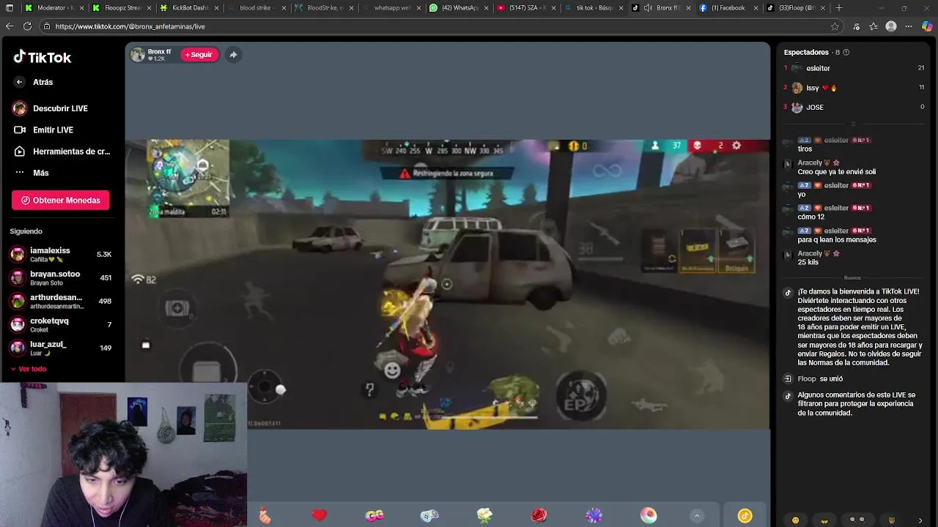Open the Más menu
The image size is (938, 527).
click(40, 173)
